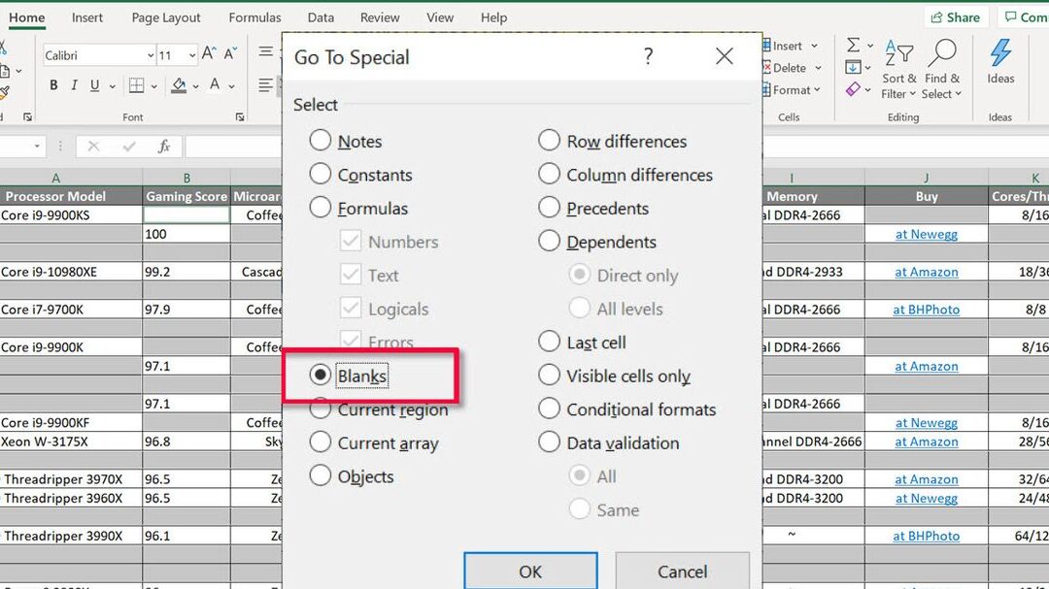The height and width of the screenshot is (589, 1049).
Task: Select the Last cell option
Action: point(550,342)
